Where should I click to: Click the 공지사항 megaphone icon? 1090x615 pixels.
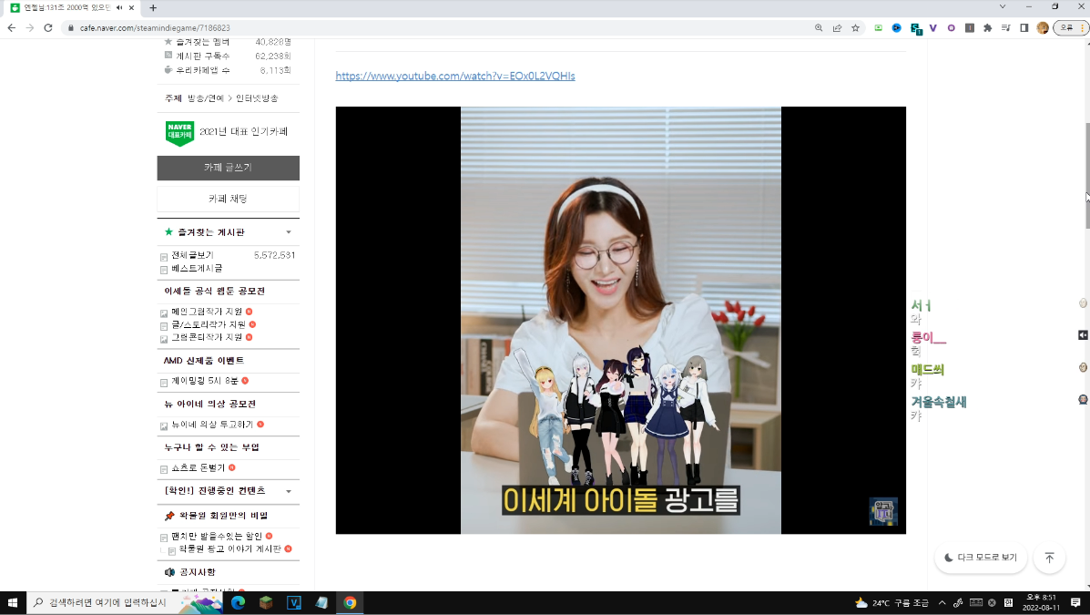point(169,572)
